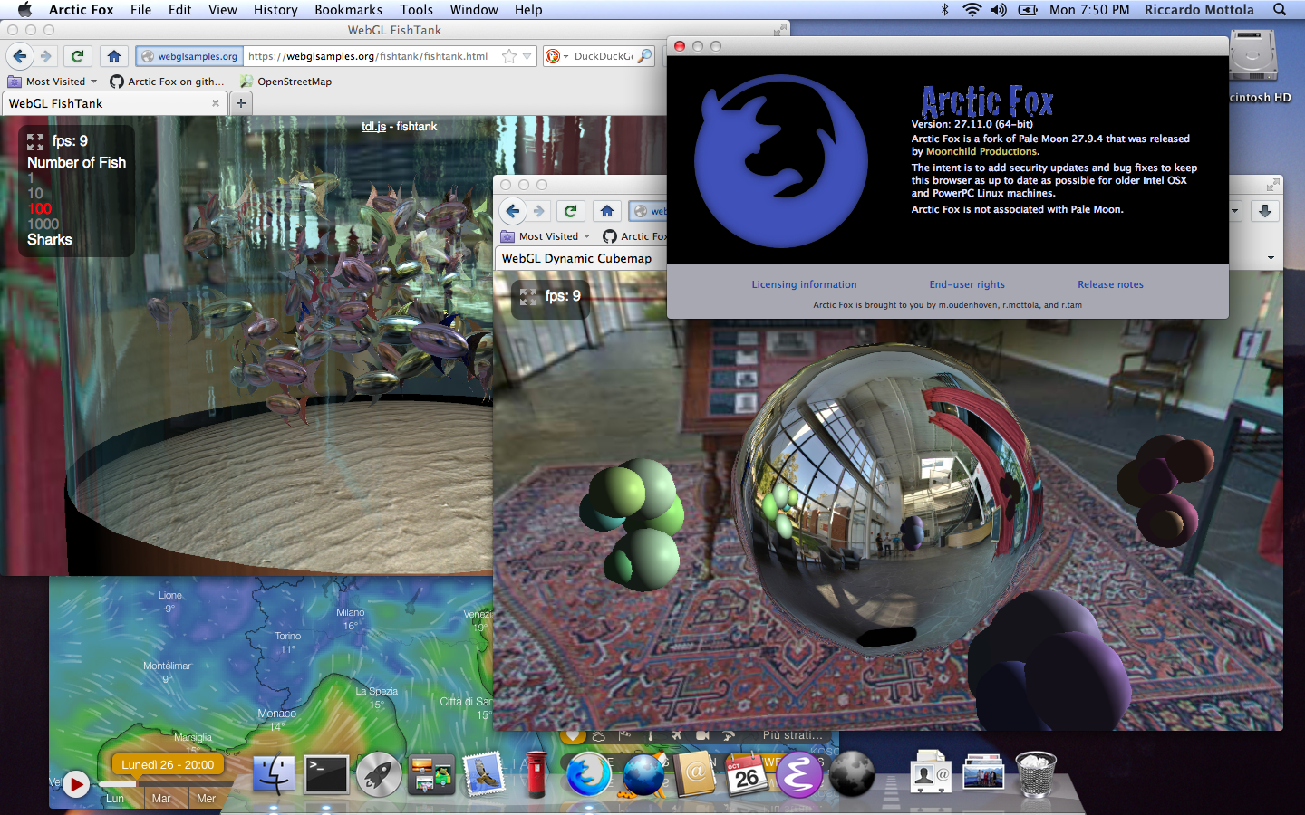Go back in the Dynamic Cubemap window
Viewport: 1305px width, 815px height.
tap(513, 211)
